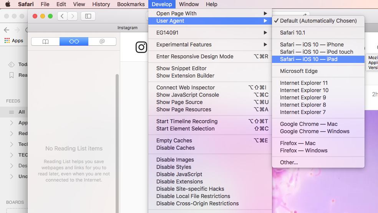Select Safari iOS 10 iPhone user agent
378x213 pixels.
pyautogui.click(x=318, y=45)
